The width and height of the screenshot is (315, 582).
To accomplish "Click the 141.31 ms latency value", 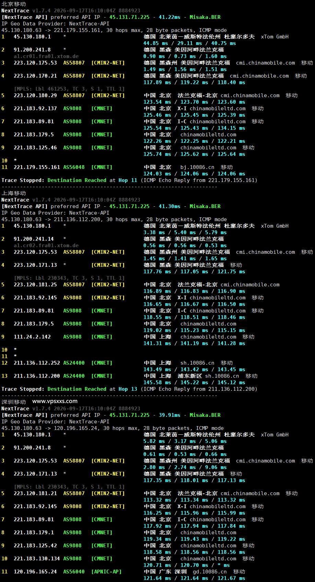I will tap(157, 343).
